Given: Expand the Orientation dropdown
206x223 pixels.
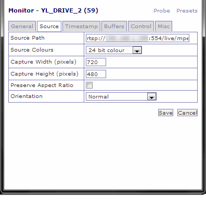Looking at the screenshot, I should 121,96.
